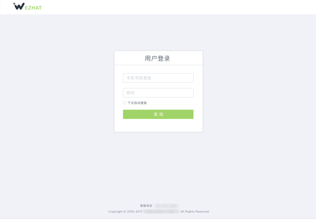
Task: Click the green 登陆 login button
Action: coord(158,114)
